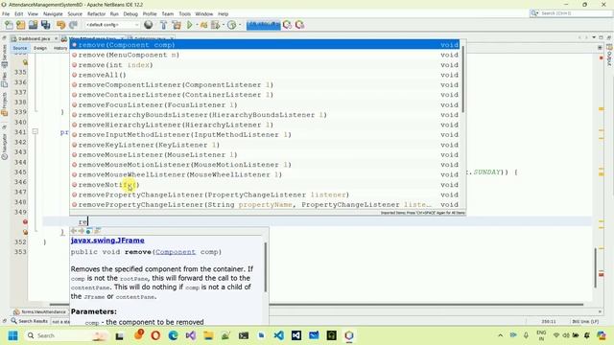Open the Projects side panel tab
Image resolution: width=614 pixels, height=345 pixels.
tap(4, 104)
